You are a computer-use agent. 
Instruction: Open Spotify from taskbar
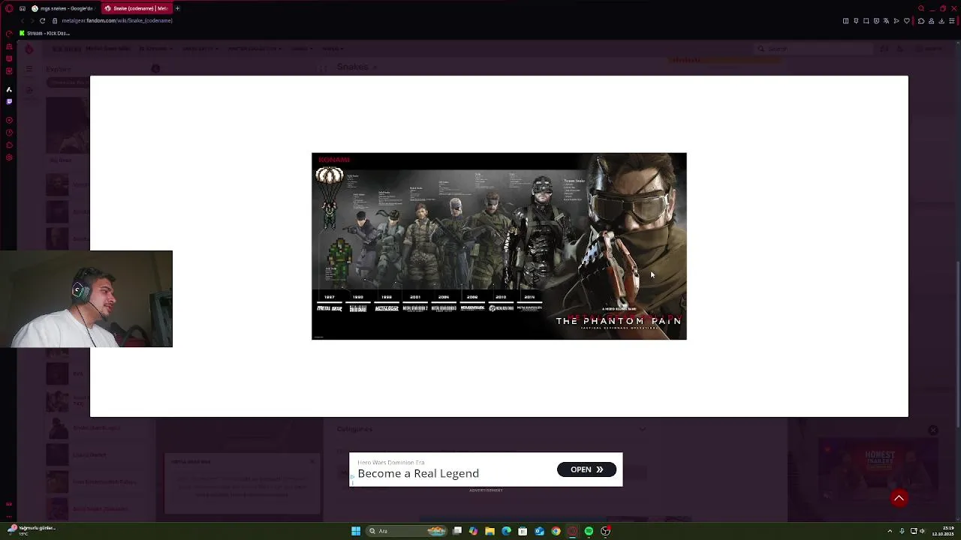(589, 531)
